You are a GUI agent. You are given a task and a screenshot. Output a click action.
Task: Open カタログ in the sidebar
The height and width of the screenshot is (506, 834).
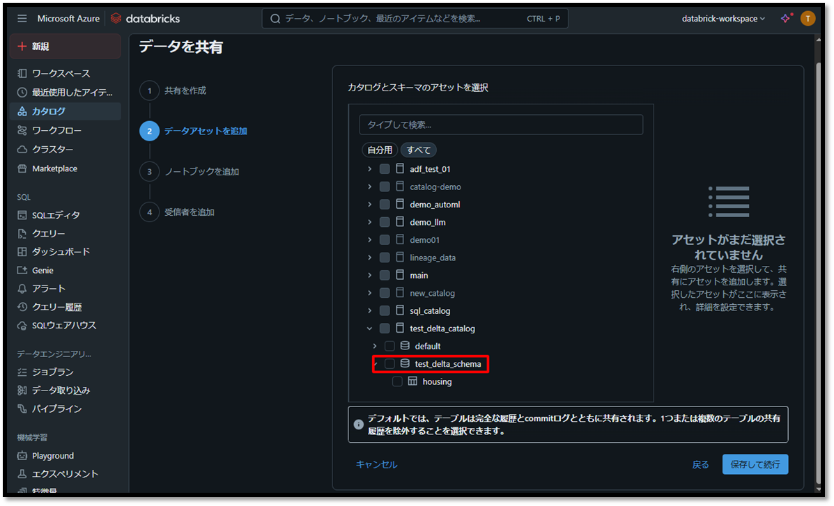pyautogui.click(x=65, y=111)
